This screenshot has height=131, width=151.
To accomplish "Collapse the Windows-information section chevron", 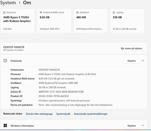I will pyautogui.click(x=143, y=126).
